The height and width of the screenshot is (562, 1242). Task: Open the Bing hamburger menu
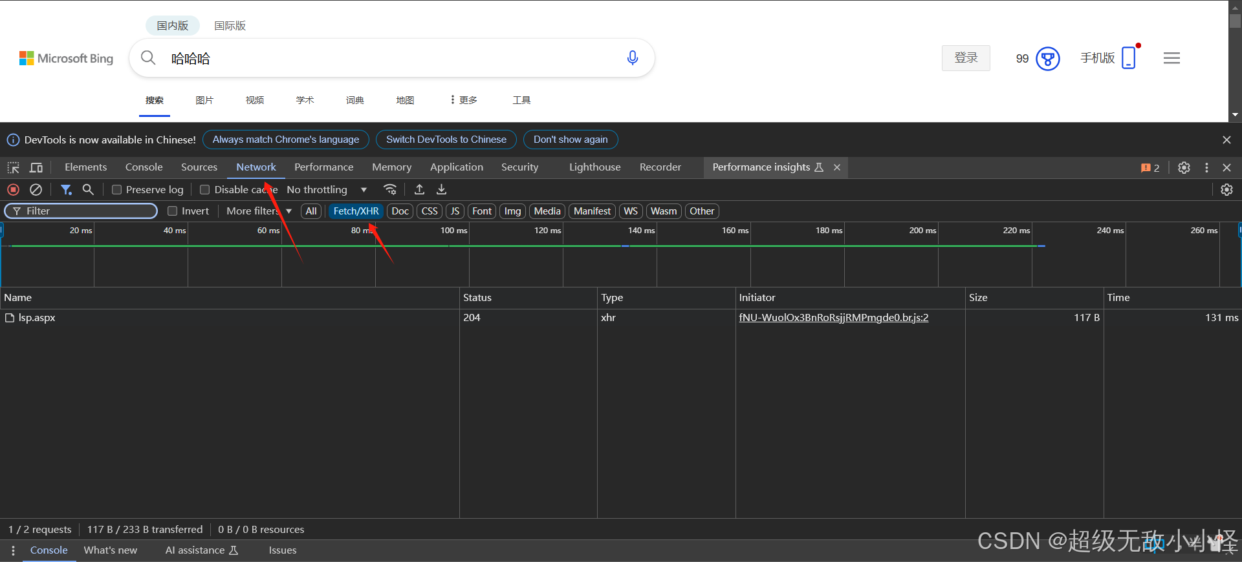click(x=1171, y=58)
